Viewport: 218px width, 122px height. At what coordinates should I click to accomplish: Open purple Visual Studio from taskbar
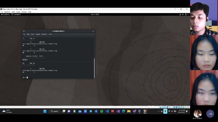point(118,111)
